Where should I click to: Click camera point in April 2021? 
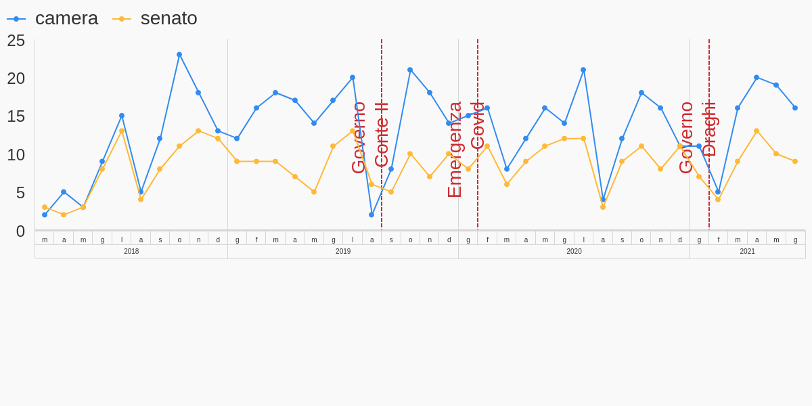pyautogui.click(x=757, y=77)
